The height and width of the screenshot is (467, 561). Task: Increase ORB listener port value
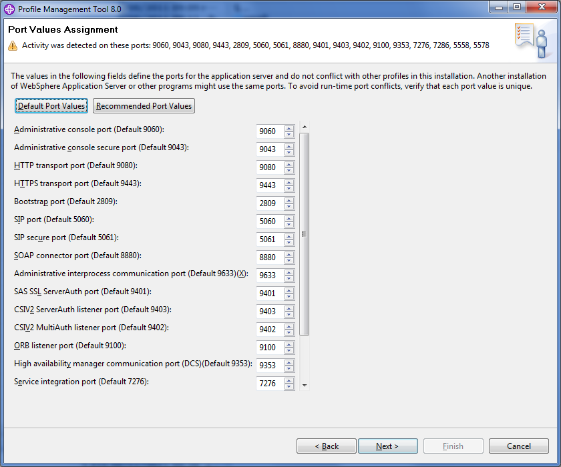click(x=289, y=344)
